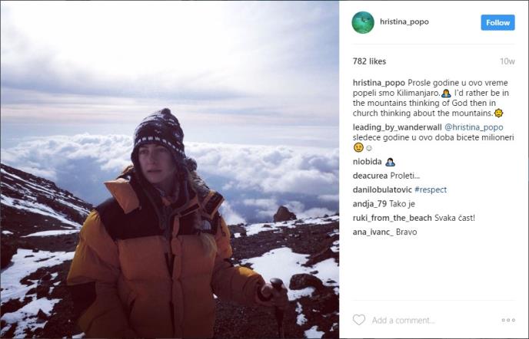Open the three-dot more options menu
Image resolution: width=529 pixels, height=339 pixels.
pos(508,320)
